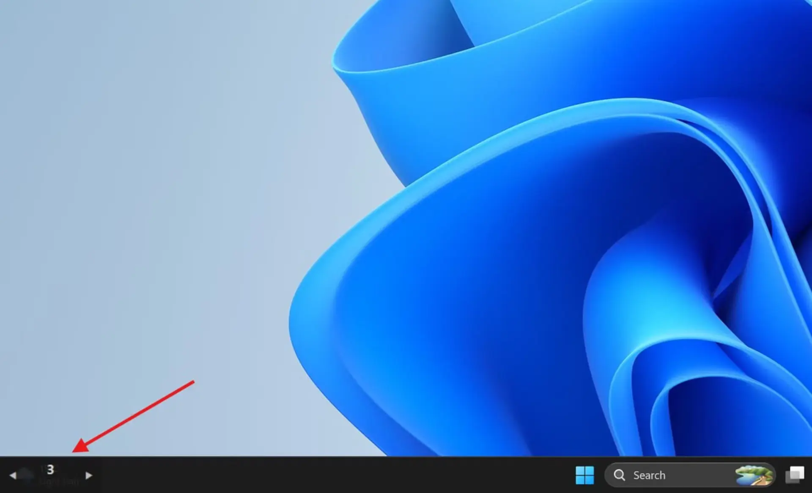
Task: Click the left arrow of desktop switcher
Action: 13,476
